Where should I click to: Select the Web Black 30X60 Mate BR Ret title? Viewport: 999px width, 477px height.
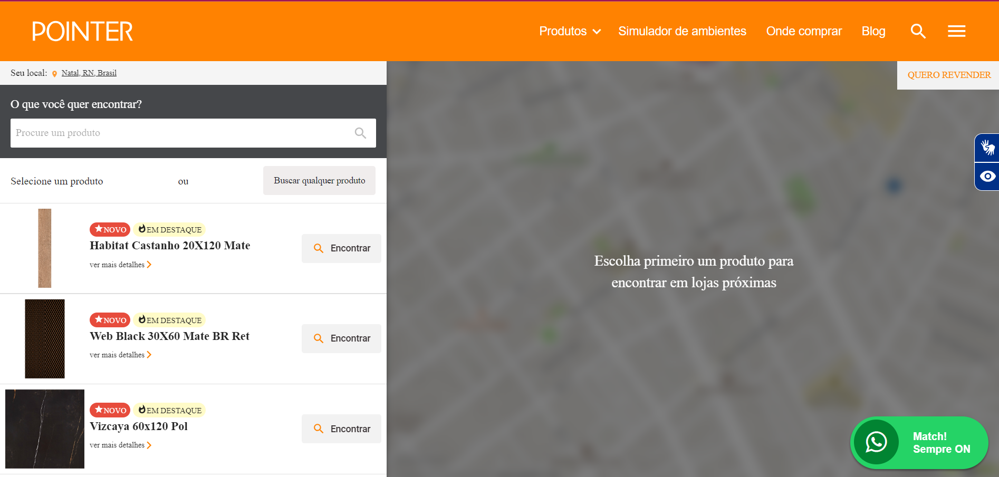pyautogui.click(x=169, y=336)
